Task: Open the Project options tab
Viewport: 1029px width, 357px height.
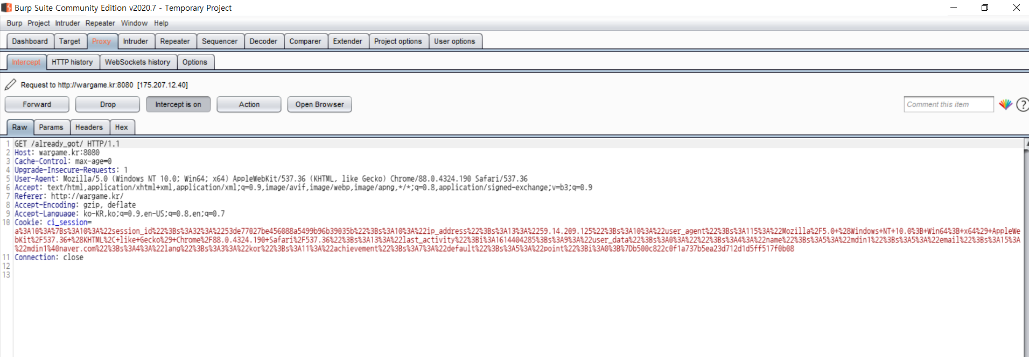Action: coord(398,41)
